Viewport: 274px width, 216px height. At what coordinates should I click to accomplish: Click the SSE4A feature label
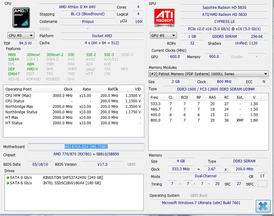(14, 59)
